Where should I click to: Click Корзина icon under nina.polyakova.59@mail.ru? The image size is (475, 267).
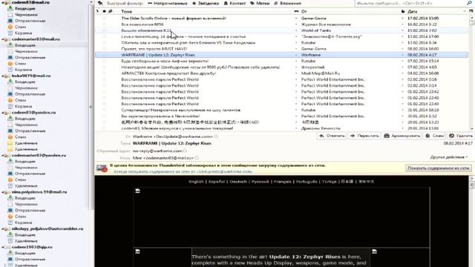[10, 222]
